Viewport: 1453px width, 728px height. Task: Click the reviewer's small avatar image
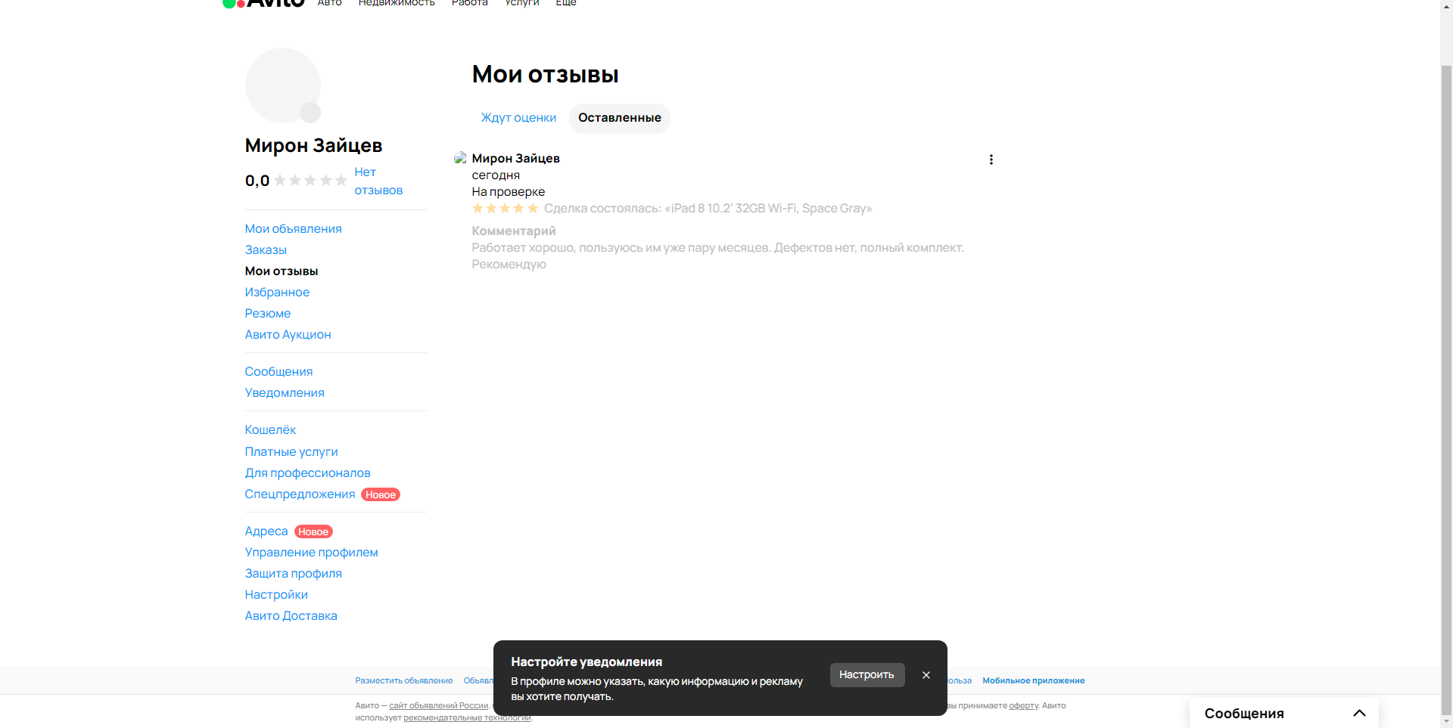coord(459,158)
